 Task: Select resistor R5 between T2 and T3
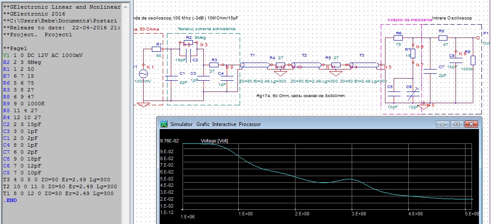pyautogui.click(x=336, y=65)
